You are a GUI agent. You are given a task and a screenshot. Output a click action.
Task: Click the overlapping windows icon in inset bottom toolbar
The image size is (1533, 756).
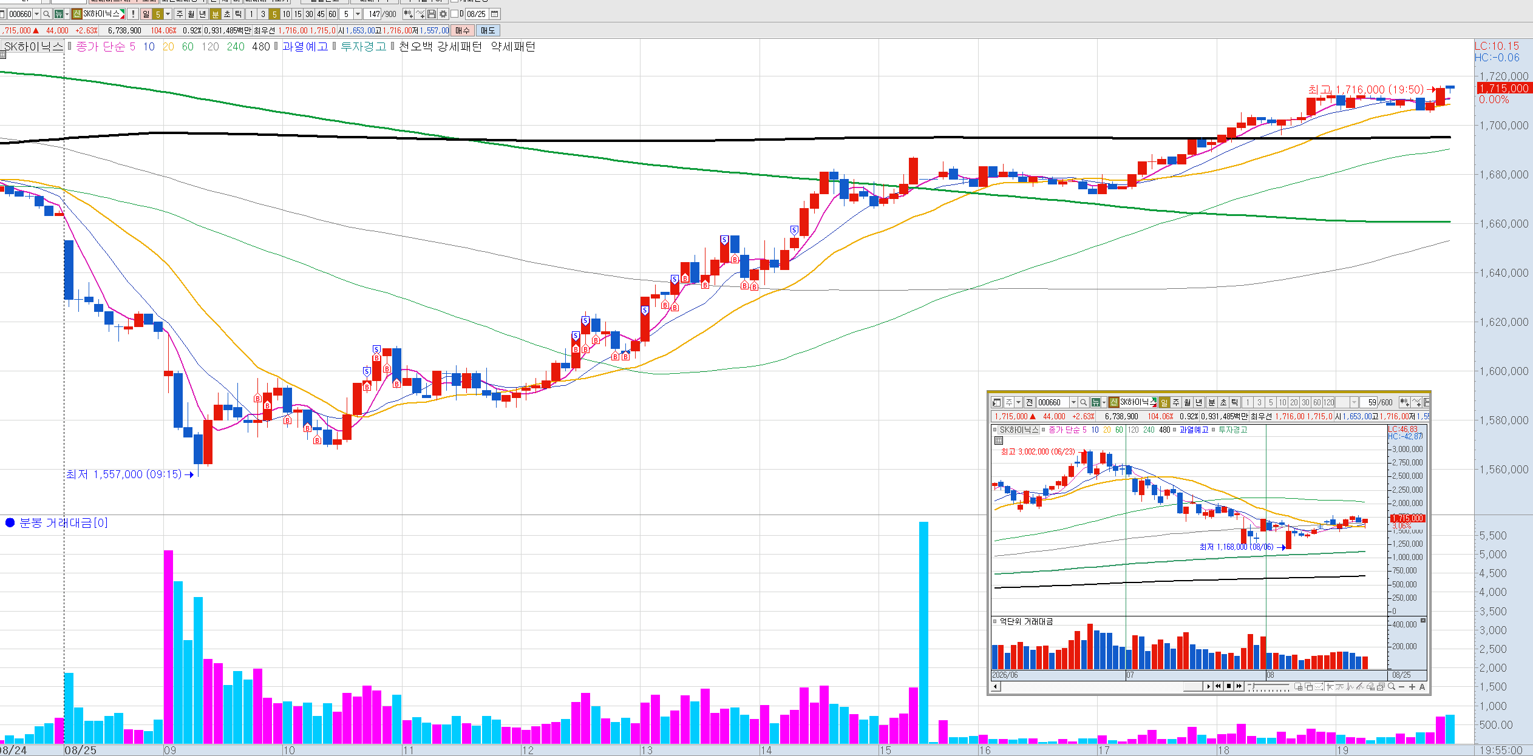pyautogui.click(x=1309, y=687)
